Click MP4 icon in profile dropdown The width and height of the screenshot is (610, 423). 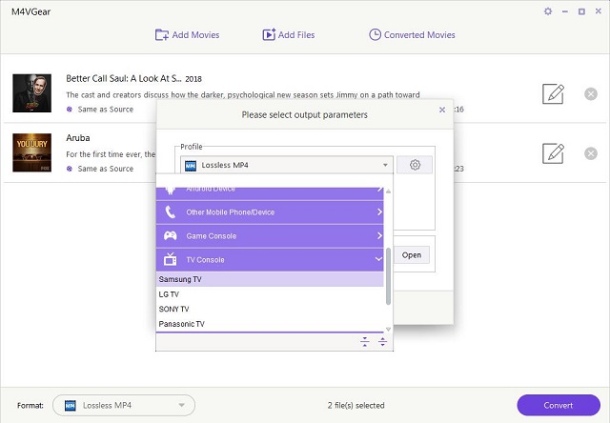191,166
